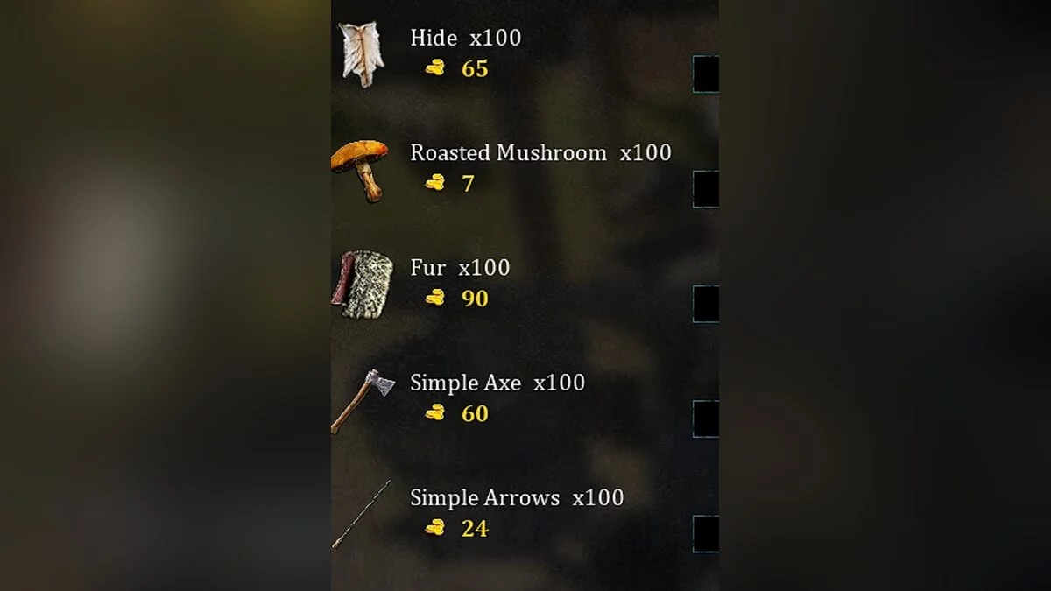This screenshot has height=591, width=1051.
Task: Select the Hide x100 entry label
Action: [466, 38]
